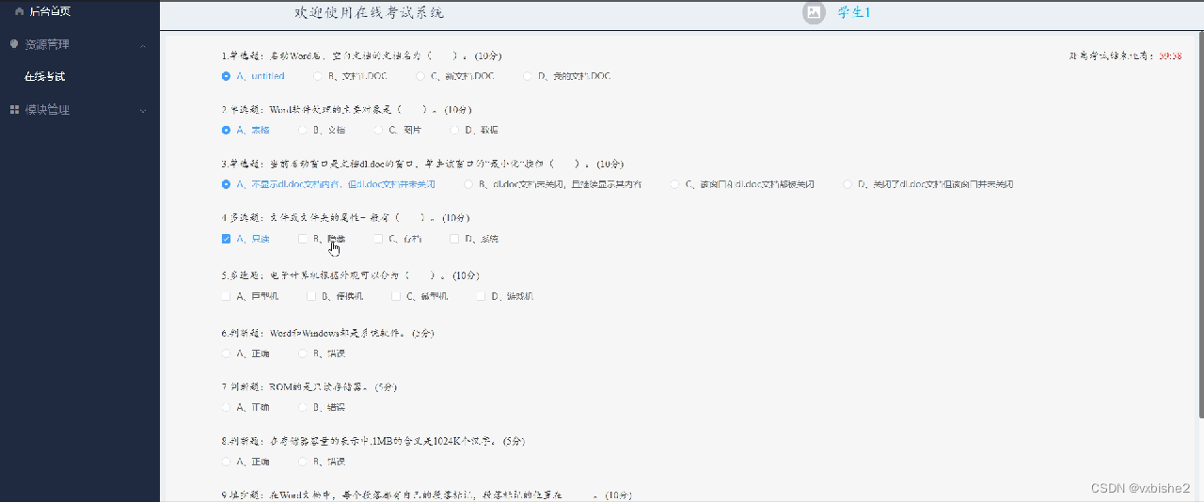Select question 3 option B radio
The height and width of the screenshot is (502, 1204).
tap(467, 184)
